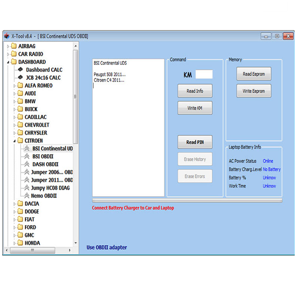The width and height of the screenshot is (297, 297).
Task: Click the CHEVROLET folder icon
Action: [20, 125]
